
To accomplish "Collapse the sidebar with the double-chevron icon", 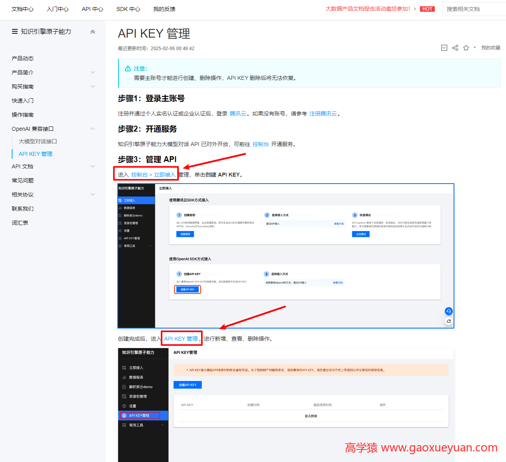I will (x=93, y=31).
